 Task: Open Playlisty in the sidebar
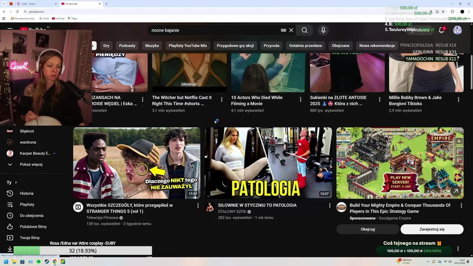pyautogui.click(x=27, y=204)
